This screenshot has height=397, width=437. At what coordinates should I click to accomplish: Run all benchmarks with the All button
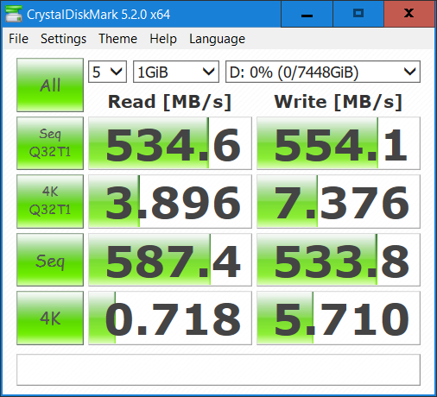(50, 85)
